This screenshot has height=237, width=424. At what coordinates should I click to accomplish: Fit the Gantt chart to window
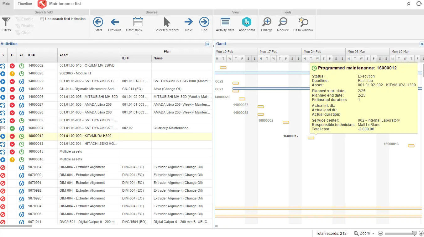coord(302,24)
